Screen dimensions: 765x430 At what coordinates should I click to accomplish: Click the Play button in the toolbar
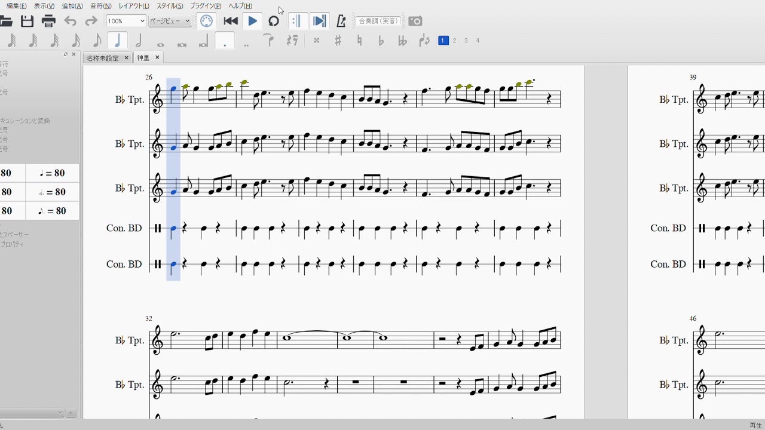pos(252,21)
